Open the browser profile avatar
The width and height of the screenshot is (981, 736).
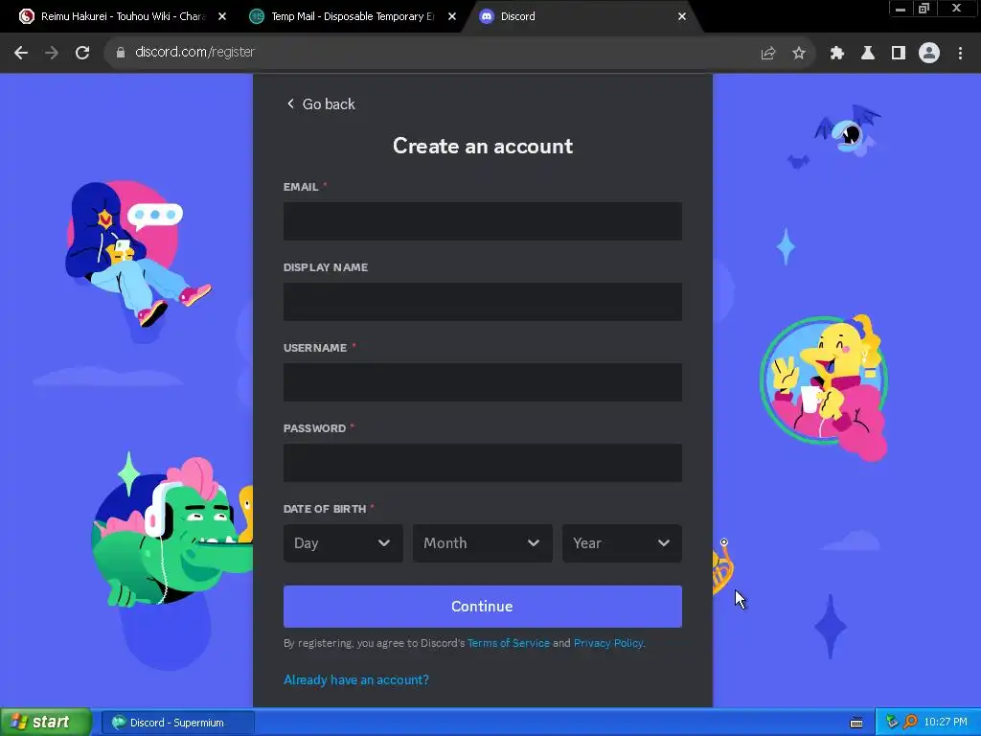(x=928, y=54)
